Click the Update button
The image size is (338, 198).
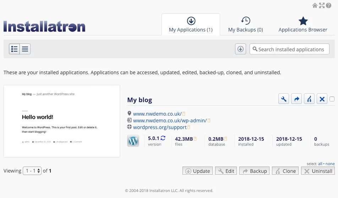coord(197,171)
